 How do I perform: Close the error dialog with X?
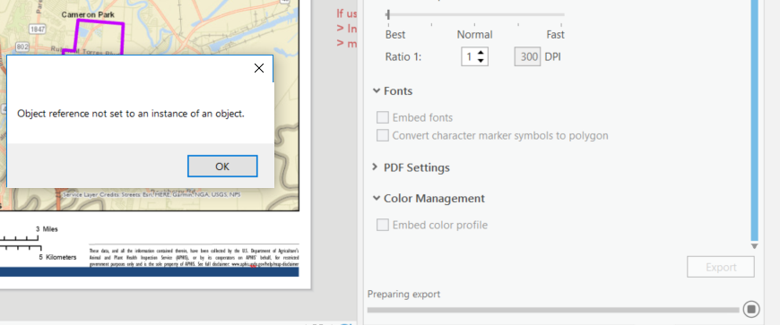pyautogui.click(x=259, y=69)
